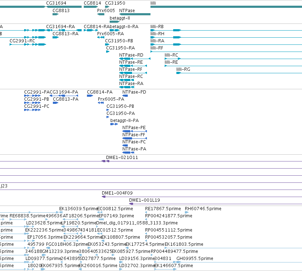Select EST LD32702.3prime
The image size is (302, 271).
[137, 266]
